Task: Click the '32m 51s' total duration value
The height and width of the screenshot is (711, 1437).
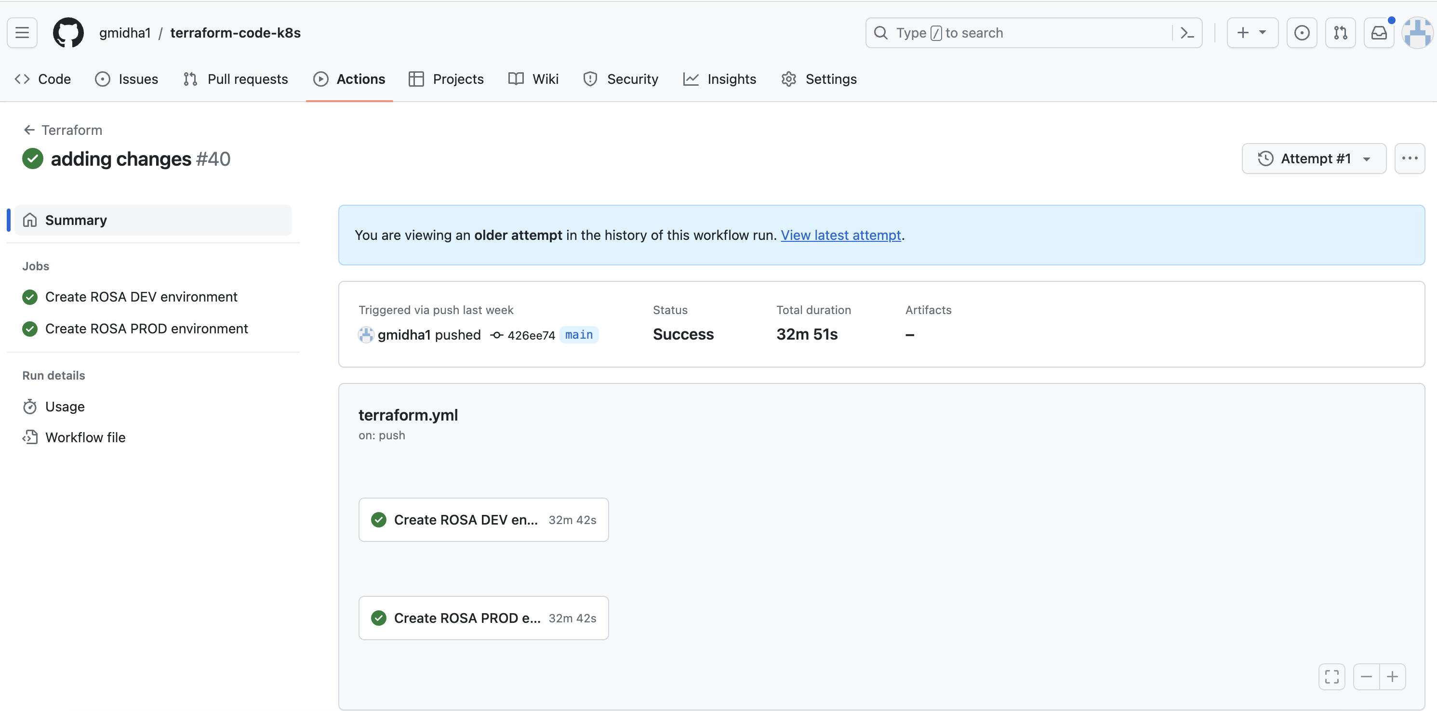Action: pos(807,335)
